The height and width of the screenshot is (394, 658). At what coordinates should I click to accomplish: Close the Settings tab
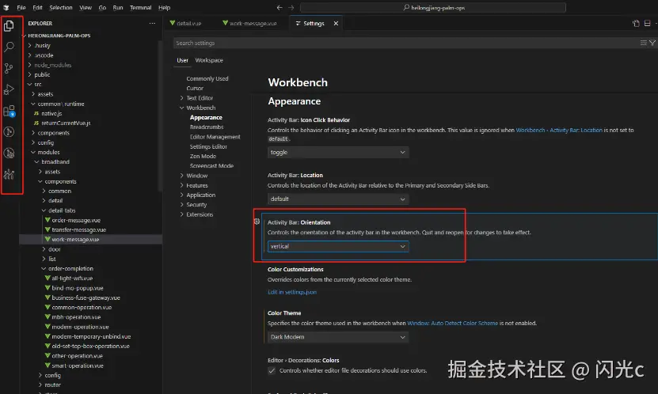[x=336, y=24]
